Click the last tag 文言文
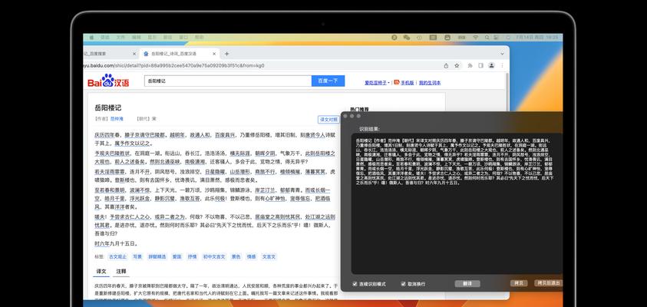This screenshot has width=647, height=307. 269,256
